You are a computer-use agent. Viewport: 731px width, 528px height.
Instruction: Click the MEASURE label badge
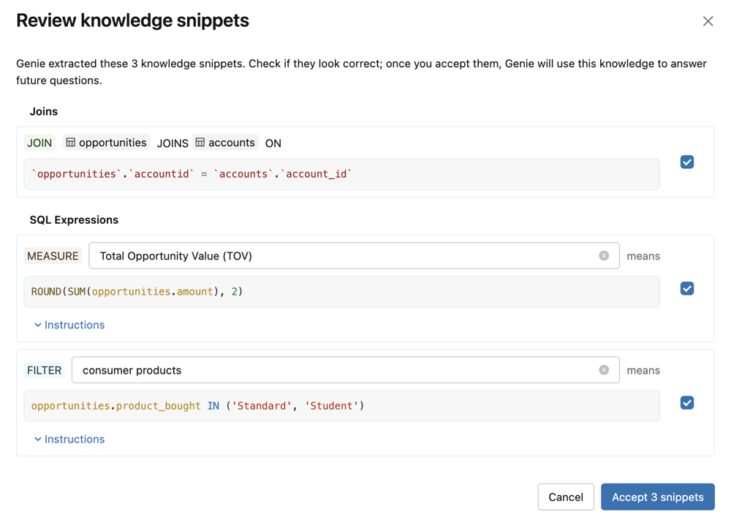point(52,255)
